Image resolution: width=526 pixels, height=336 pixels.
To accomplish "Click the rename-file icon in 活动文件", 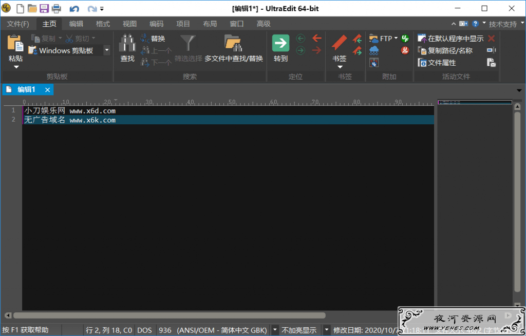I will (492, 50).
